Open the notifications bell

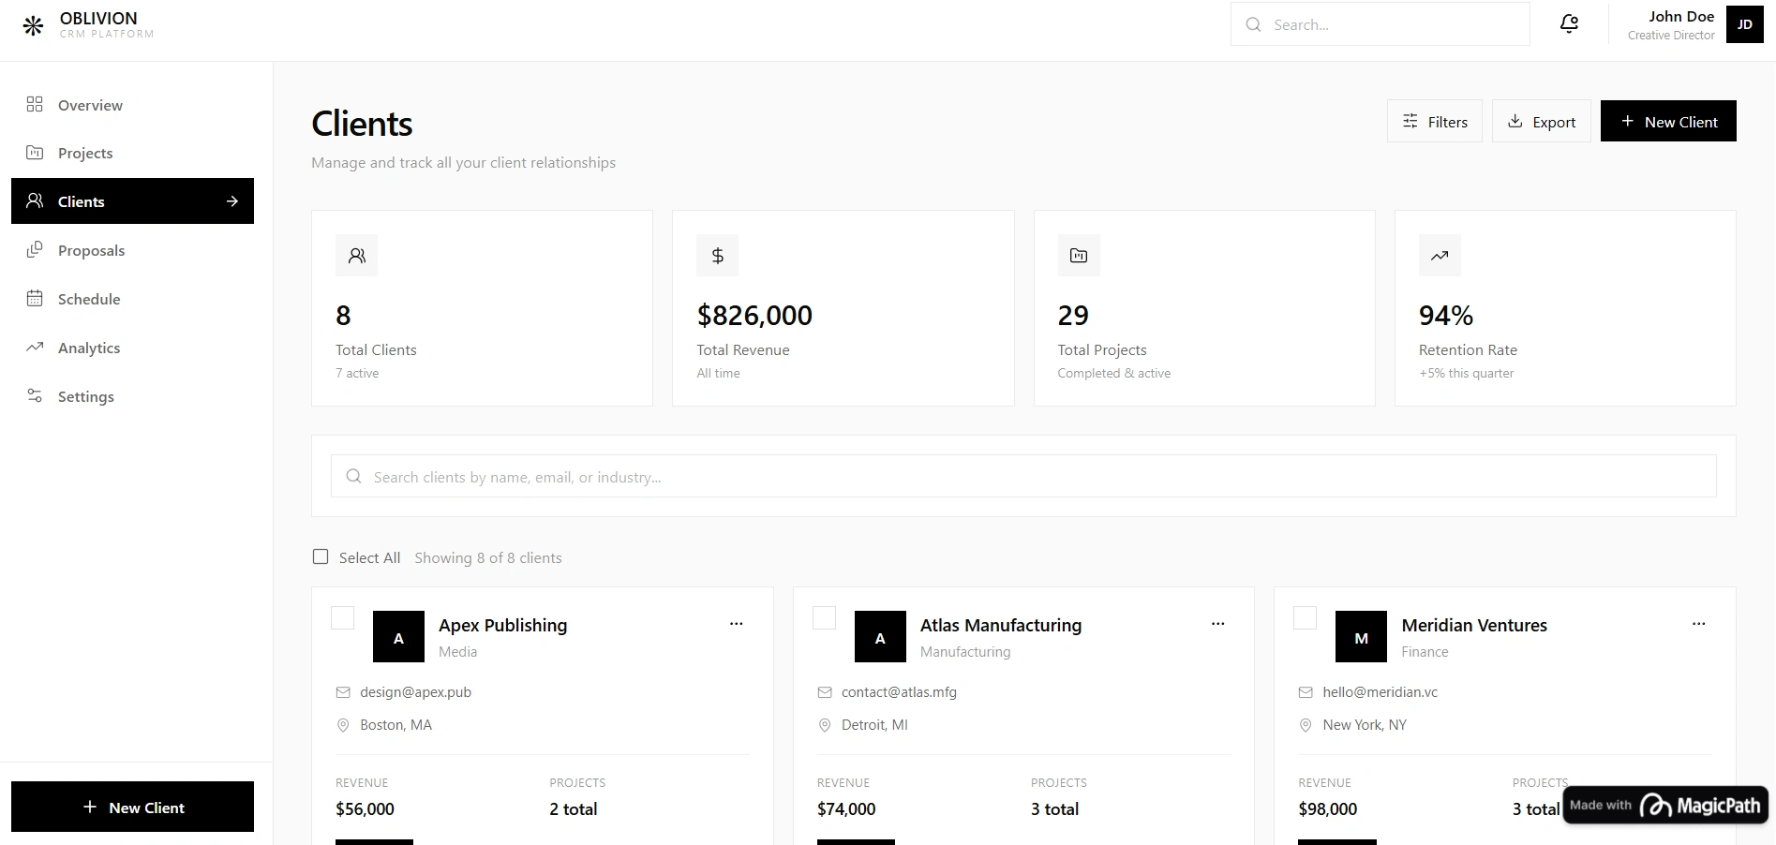coord(1568,23)
